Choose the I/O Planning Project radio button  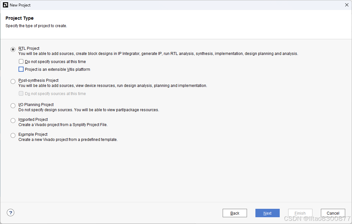13,106
